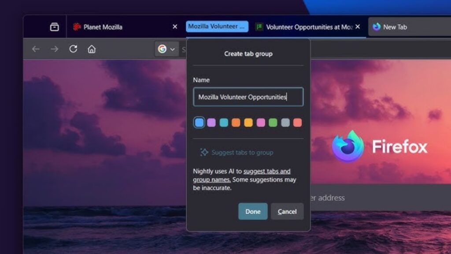Screen dimensions: 451x254
Task: Reload the current page
Action: [72, 49]
